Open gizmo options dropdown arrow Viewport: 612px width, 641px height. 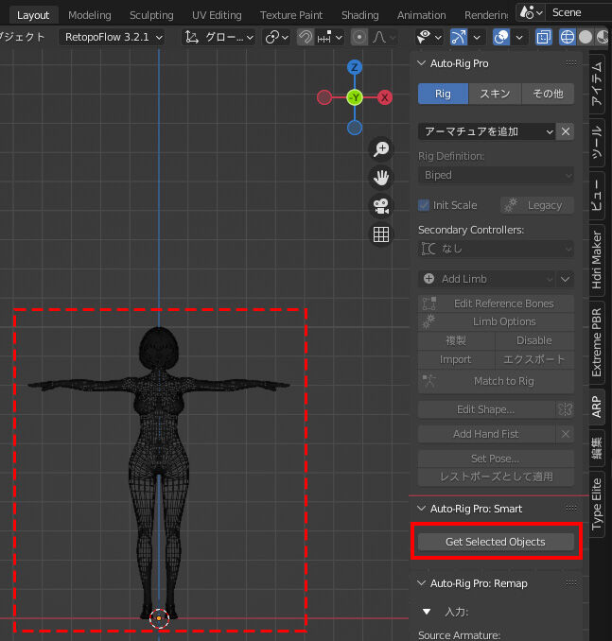point(477,38)
